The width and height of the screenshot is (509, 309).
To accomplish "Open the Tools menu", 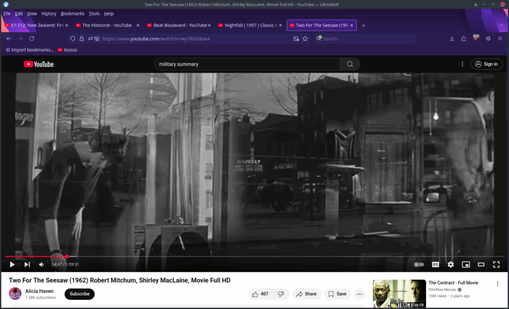I will tap(94, 13).
